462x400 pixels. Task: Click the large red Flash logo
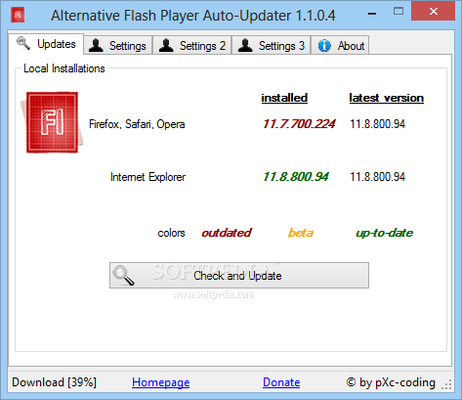[x=52, y=122]
